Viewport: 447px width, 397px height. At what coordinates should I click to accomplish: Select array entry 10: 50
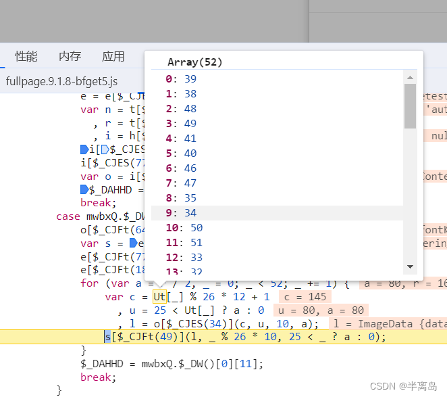click(x=277, y=228)
